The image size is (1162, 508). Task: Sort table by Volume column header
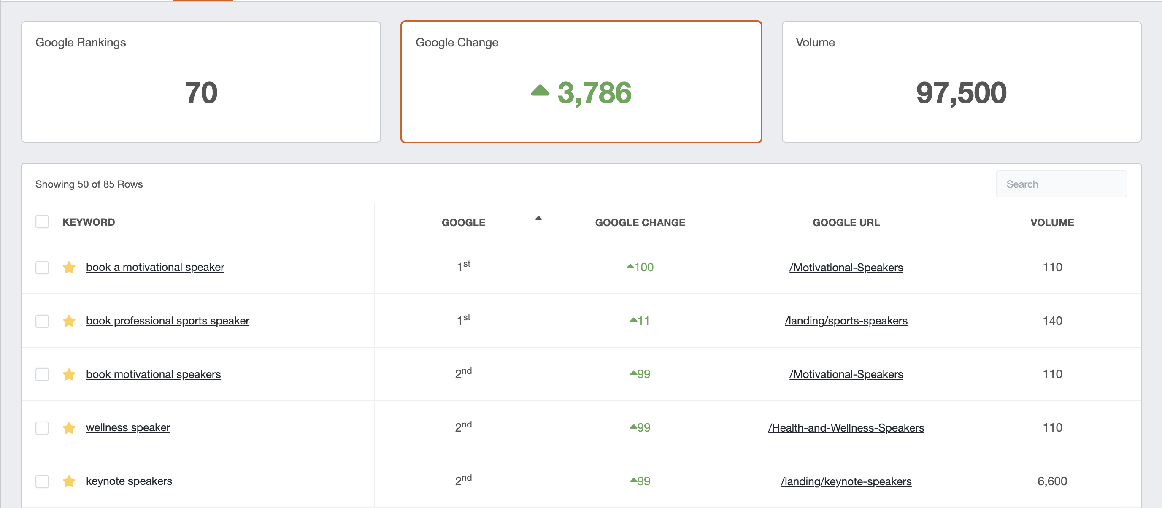[x=1051, y=222]
